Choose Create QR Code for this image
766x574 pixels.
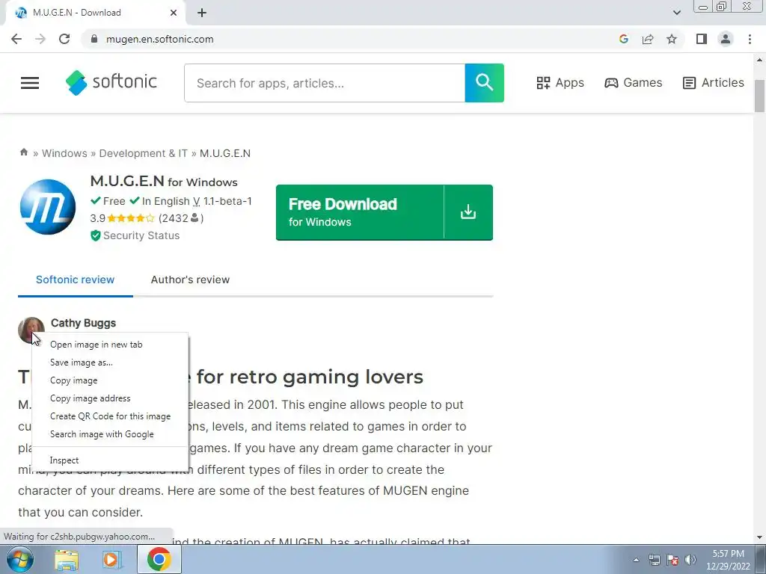[x=110, y=416]
